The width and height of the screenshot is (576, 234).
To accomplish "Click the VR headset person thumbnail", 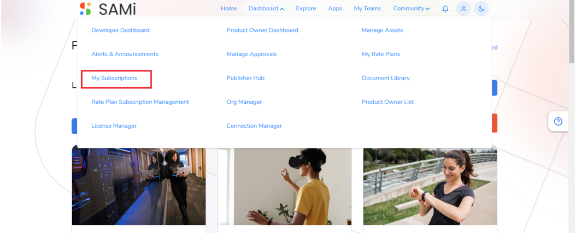I will pyautogui.click(x=285, y=187).
